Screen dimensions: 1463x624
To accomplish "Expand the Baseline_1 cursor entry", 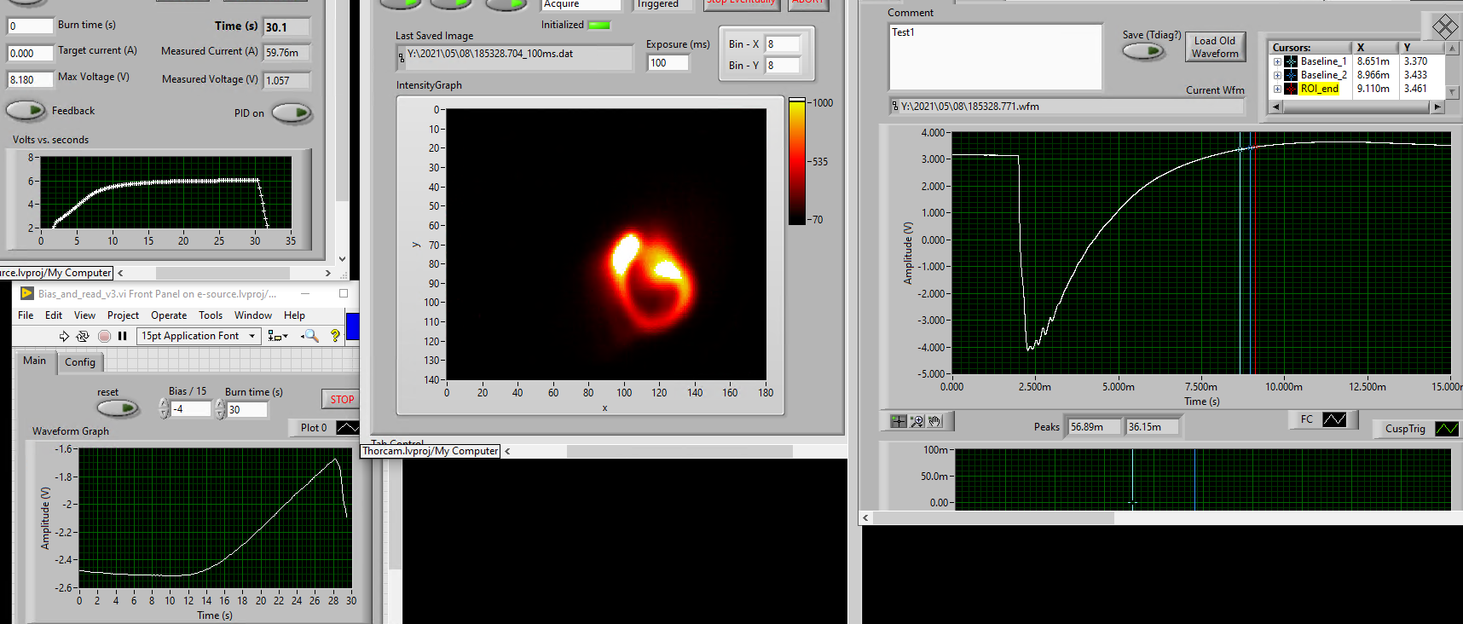I will [1277, 61].
